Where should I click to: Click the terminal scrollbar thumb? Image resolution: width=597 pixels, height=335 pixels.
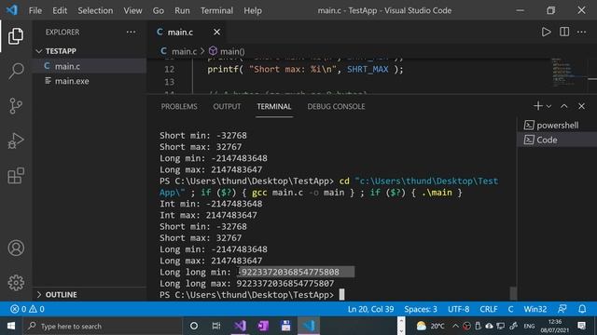click(x=513, y=293)
